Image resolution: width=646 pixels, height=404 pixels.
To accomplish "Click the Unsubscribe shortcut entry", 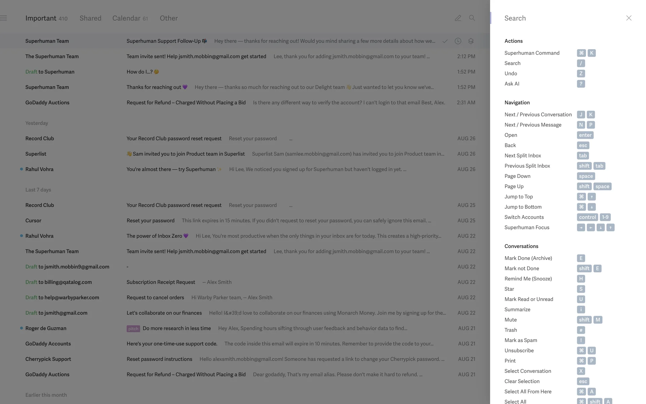I will coord(519,351).
